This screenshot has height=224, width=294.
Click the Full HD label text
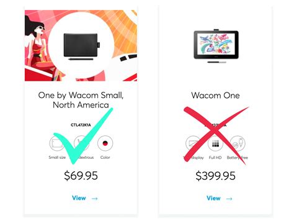pos(215,158)
